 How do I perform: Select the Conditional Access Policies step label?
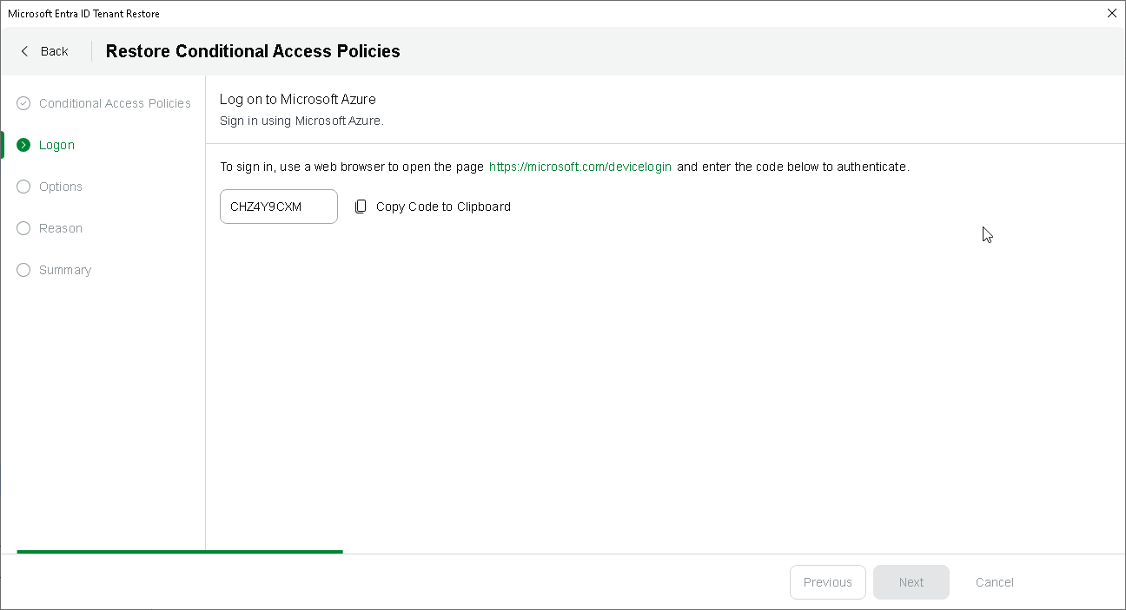click(115, 103)
